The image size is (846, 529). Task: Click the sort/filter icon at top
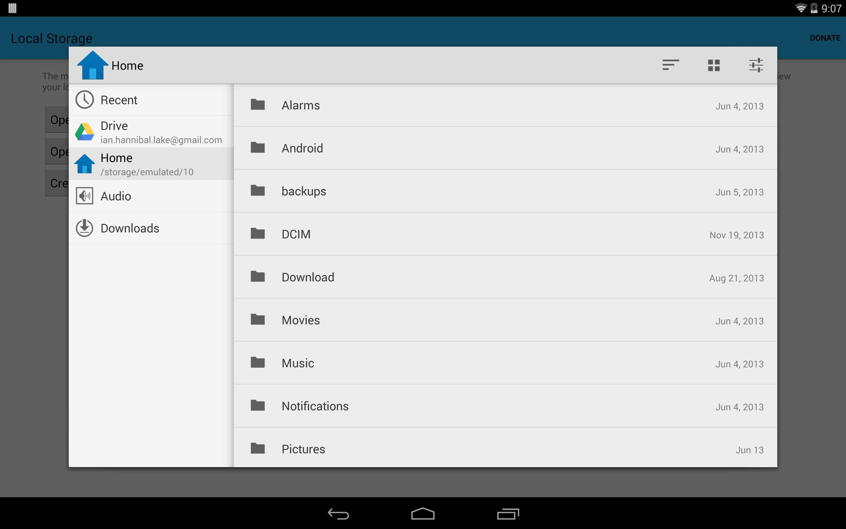(670, 64)
